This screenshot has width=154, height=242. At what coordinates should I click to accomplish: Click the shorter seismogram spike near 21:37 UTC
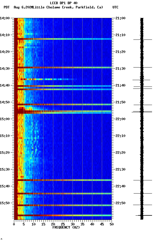pyautogui.click(x=141, y=80)
